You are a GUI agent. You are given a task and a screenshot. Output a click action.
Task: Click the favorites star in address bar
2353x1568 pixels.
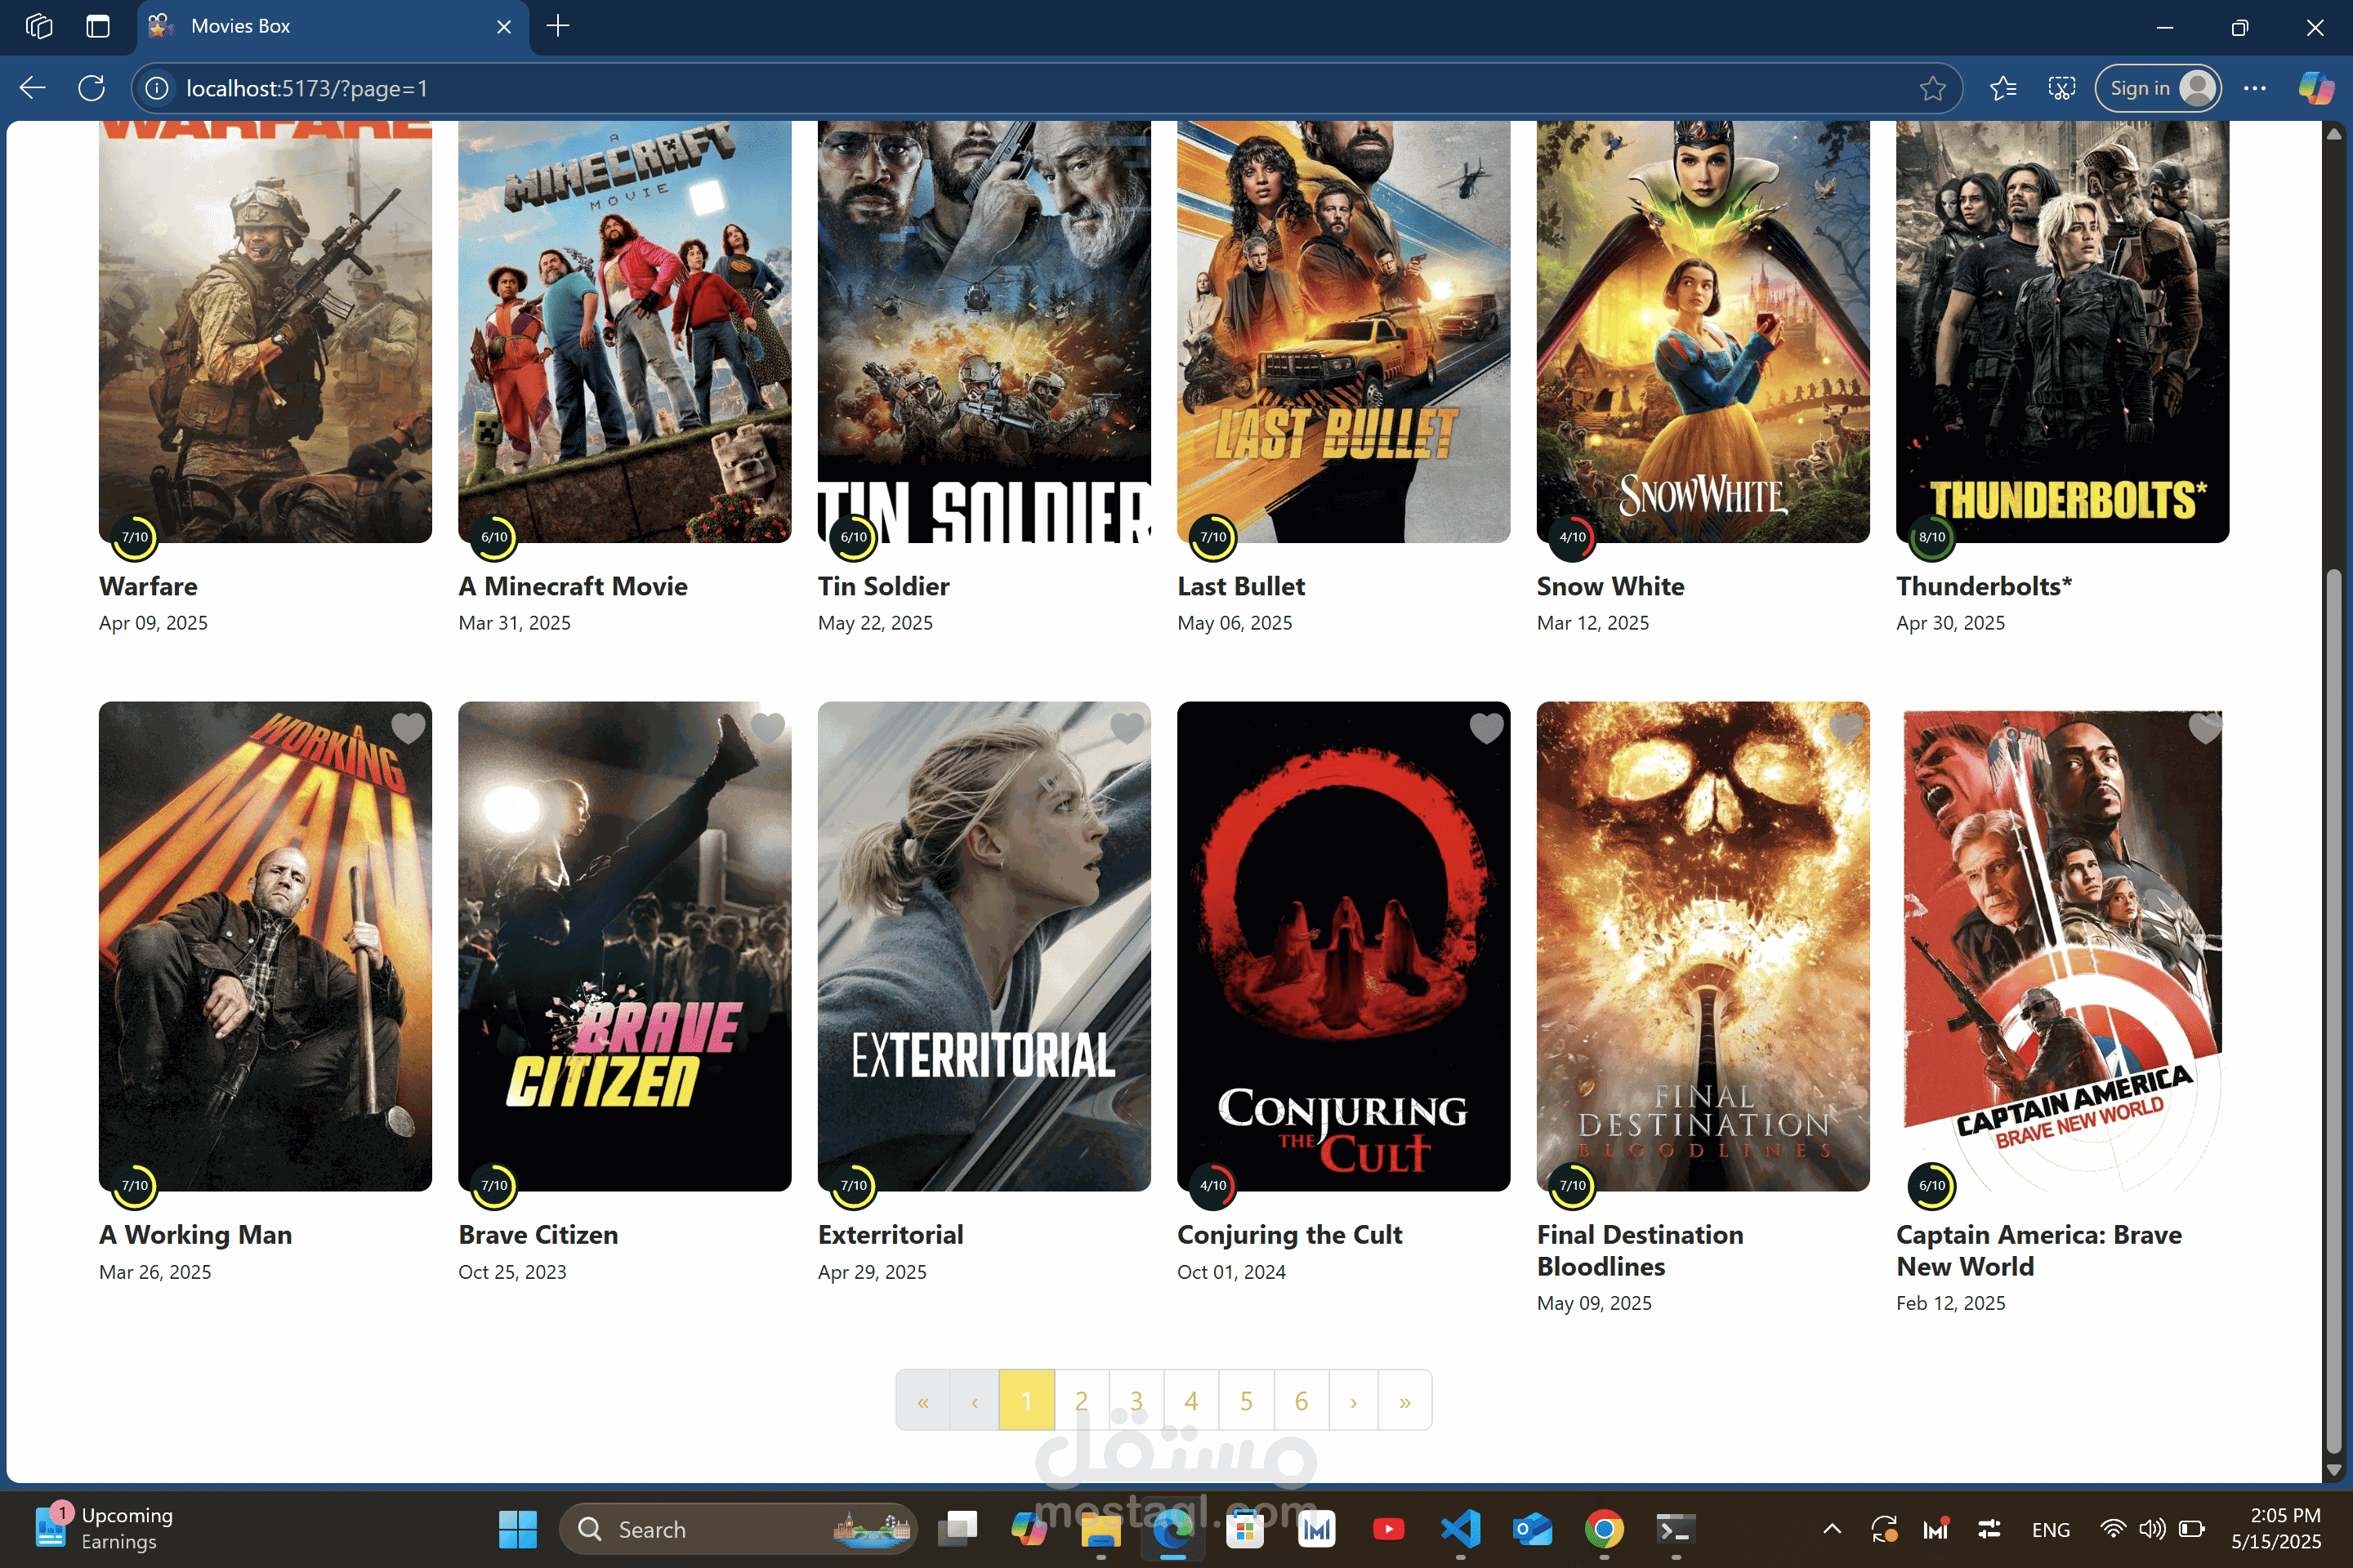point(1931,88)
